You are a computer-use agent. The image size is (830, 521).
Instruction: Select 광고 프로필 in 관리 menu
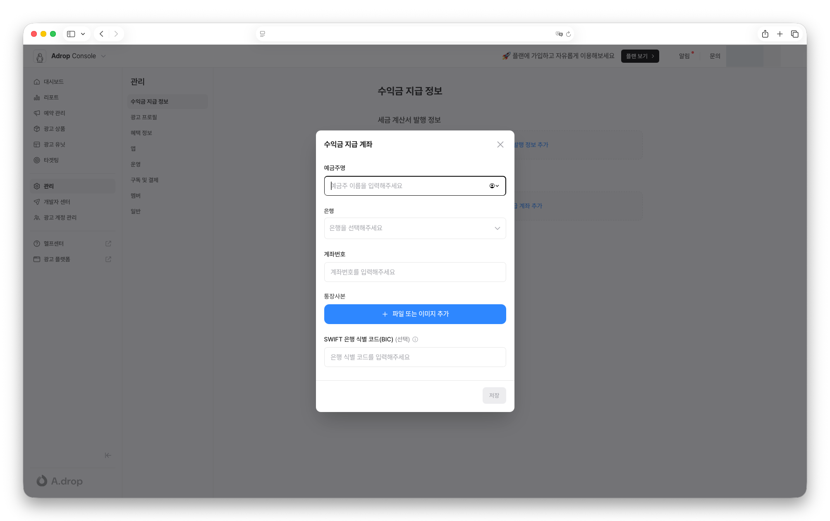click(144, 117)
